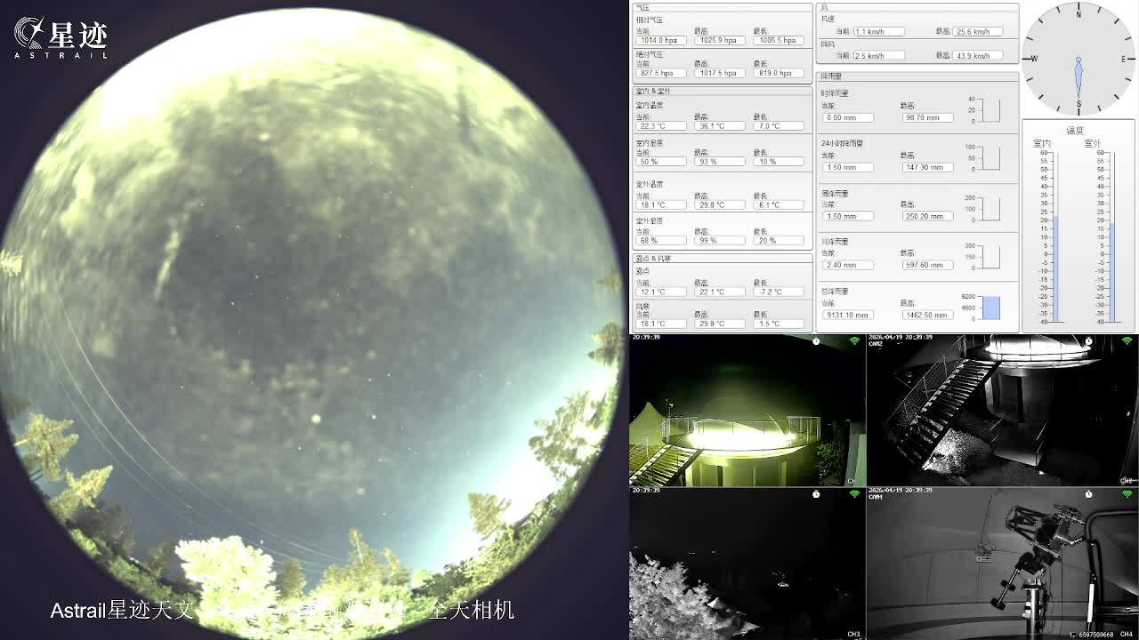Click the filled total rainfall bar chart
This screenshot has width=1139, height=640.
(x=990, y=308)
